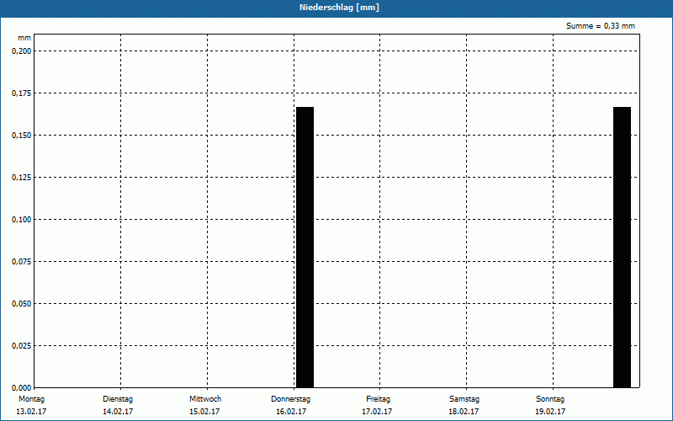Select the Montag day label
Viewport: 673px width, 421px height.
31,399
